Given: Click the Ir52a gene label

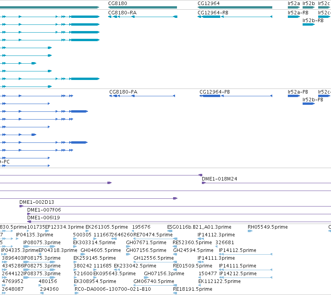Looking at the screenshot, I should [294, 3].
